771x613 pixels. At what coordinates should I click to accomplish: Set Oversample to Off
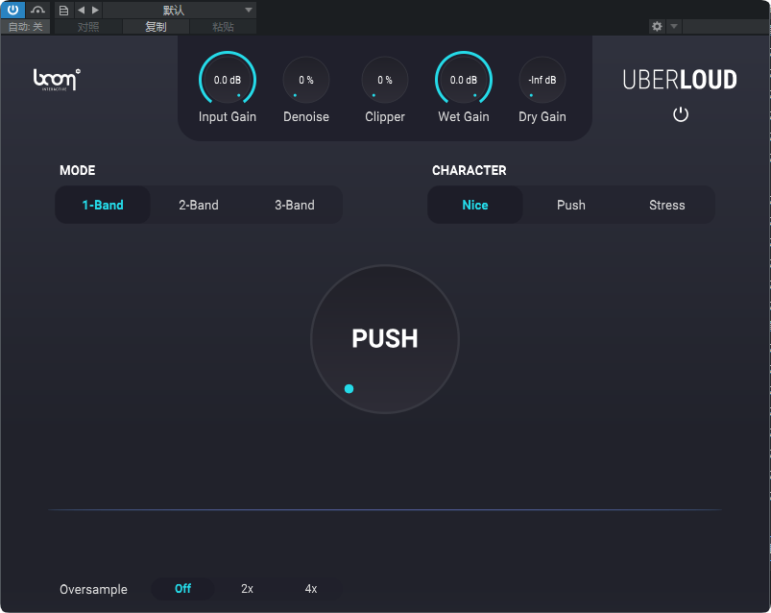coord(183,588)
